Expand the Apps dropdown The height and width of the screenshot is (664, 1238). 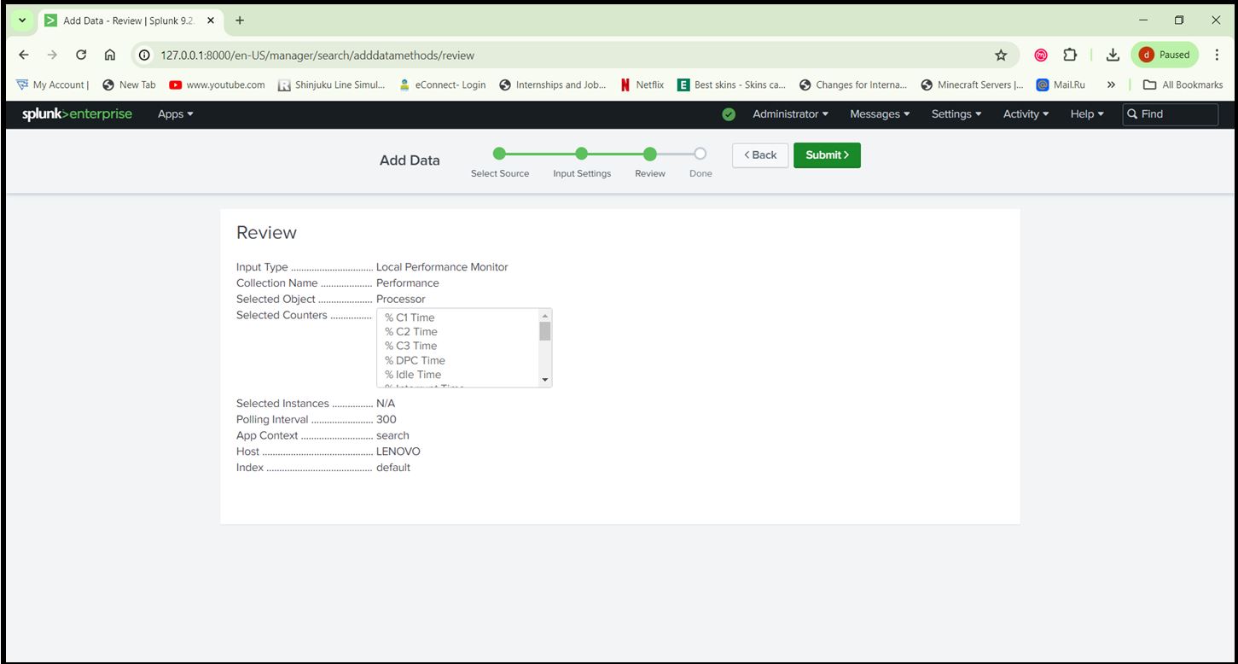click(174, 114)
